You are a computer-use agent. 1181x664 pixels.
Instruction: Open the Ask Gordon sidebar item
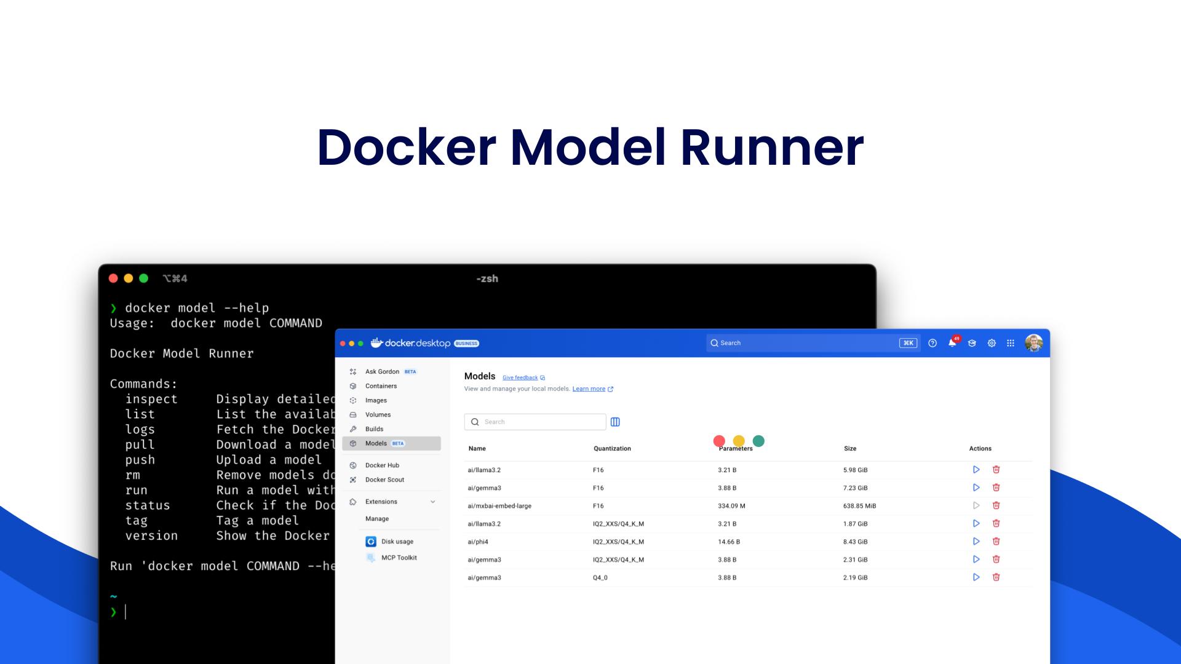[x=382, y=371]
